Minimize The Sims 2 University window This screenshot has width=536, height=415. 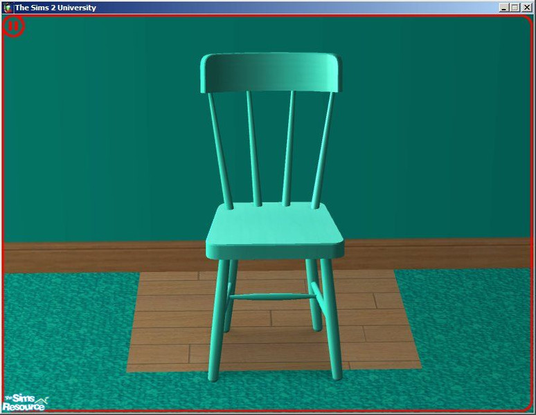[x=503, y=8]
